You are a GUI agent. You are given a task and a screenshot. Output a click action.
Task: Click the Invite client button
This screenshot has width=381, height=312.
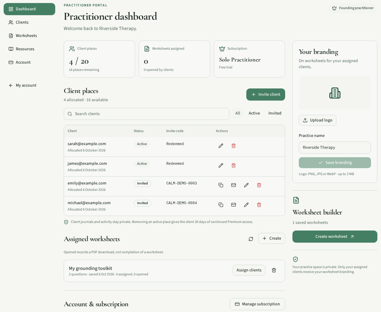(x=266, y=95)
